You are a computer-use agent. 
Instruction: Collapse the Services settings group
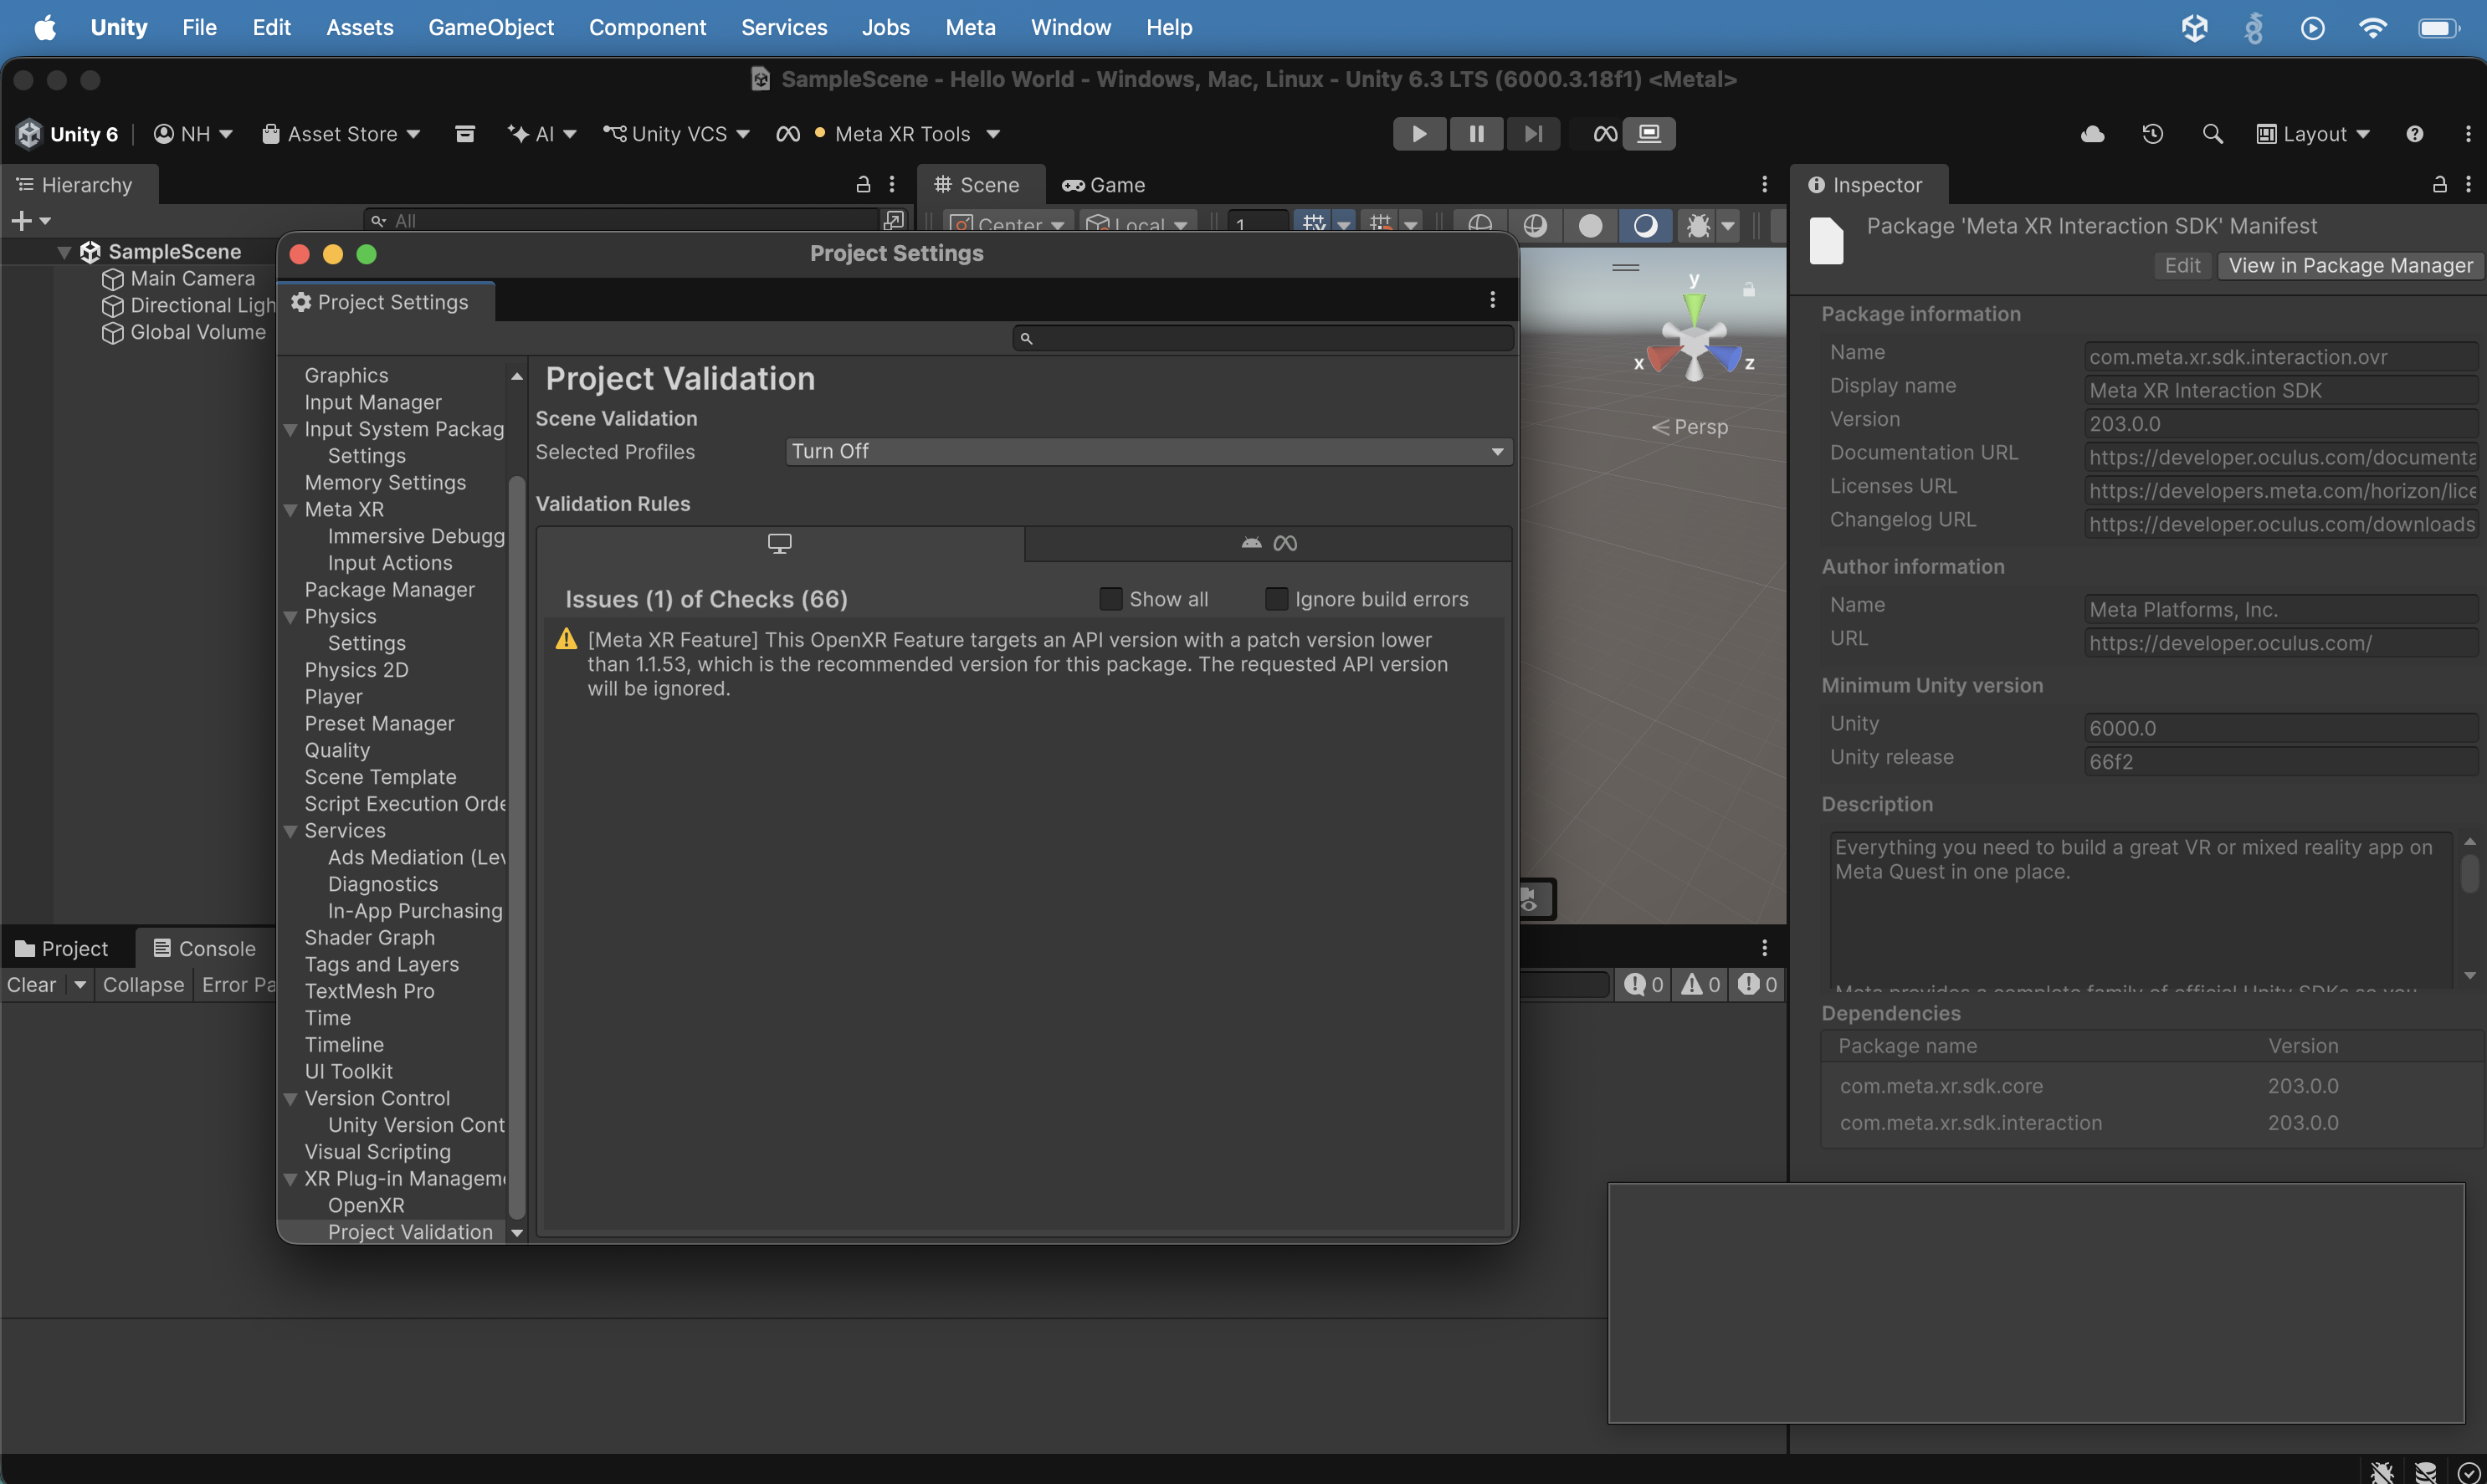pyautogui.click(x=290, y=831)
